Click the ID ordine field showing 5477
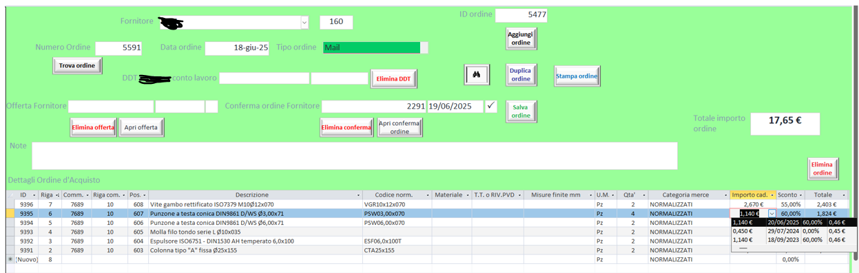The image size is (859, 273). pyautogui.click(x=521, y=14)
